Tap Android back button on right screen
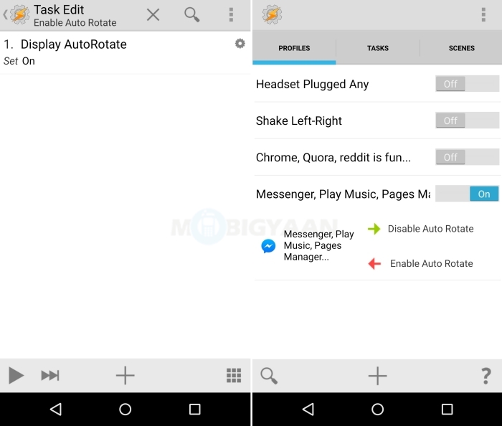 pyautogui.click(x=308, y=409)
